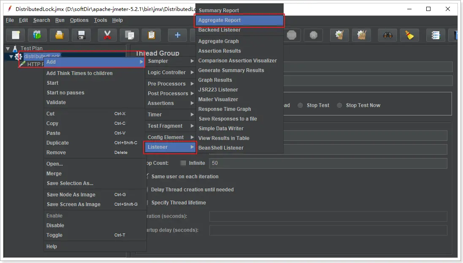Viewport: 463px width, 263px height.
Task: Choose JSR223 Listener entry
Action: 239,90
